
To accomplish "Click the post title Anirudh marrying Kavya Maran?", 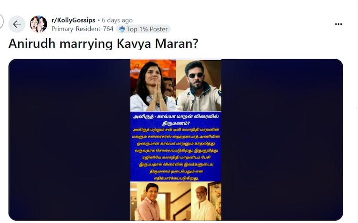I will pyautogui.click(x=103, y=43).
